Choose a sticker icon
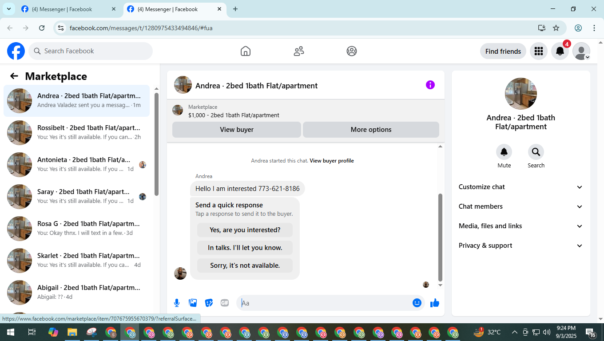The height and width of the screenshot is (341, 604). [209, 303]
